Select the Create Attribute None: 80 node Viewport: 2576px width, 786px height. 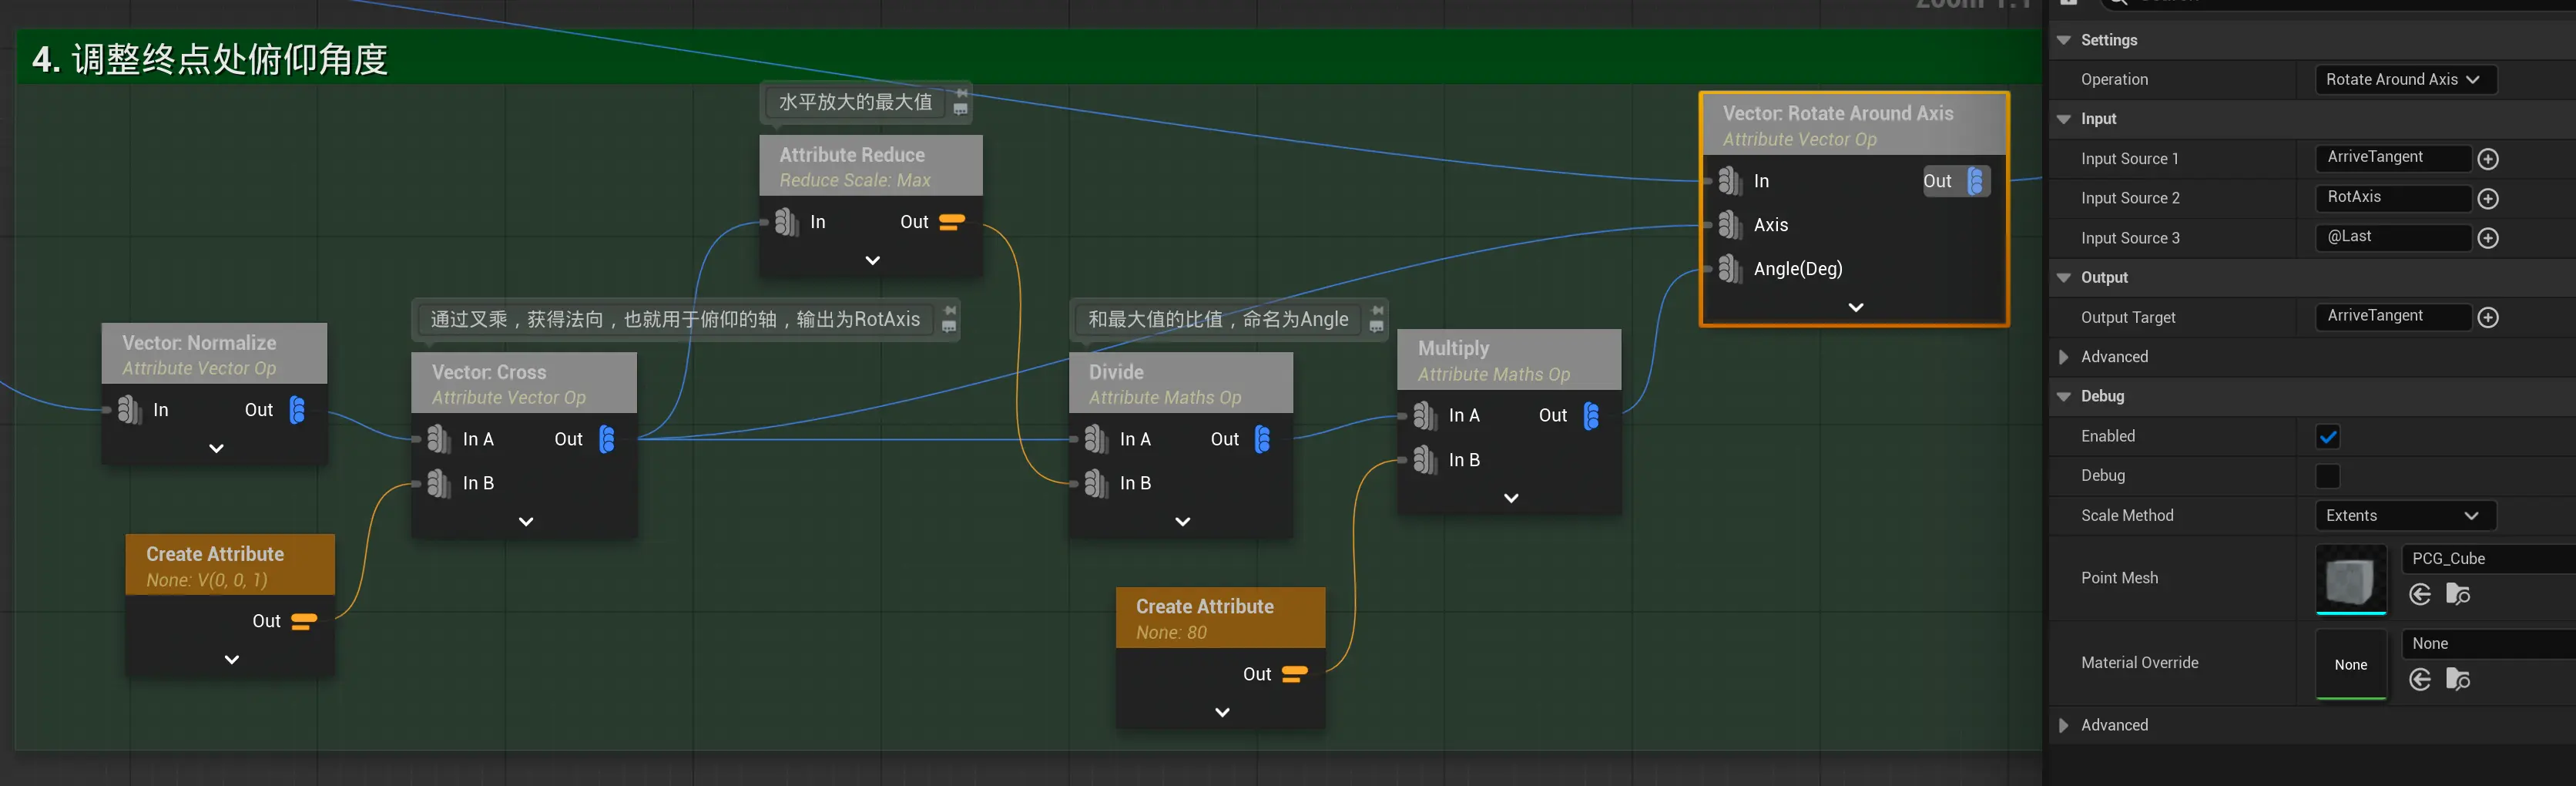pos(1204,607)
